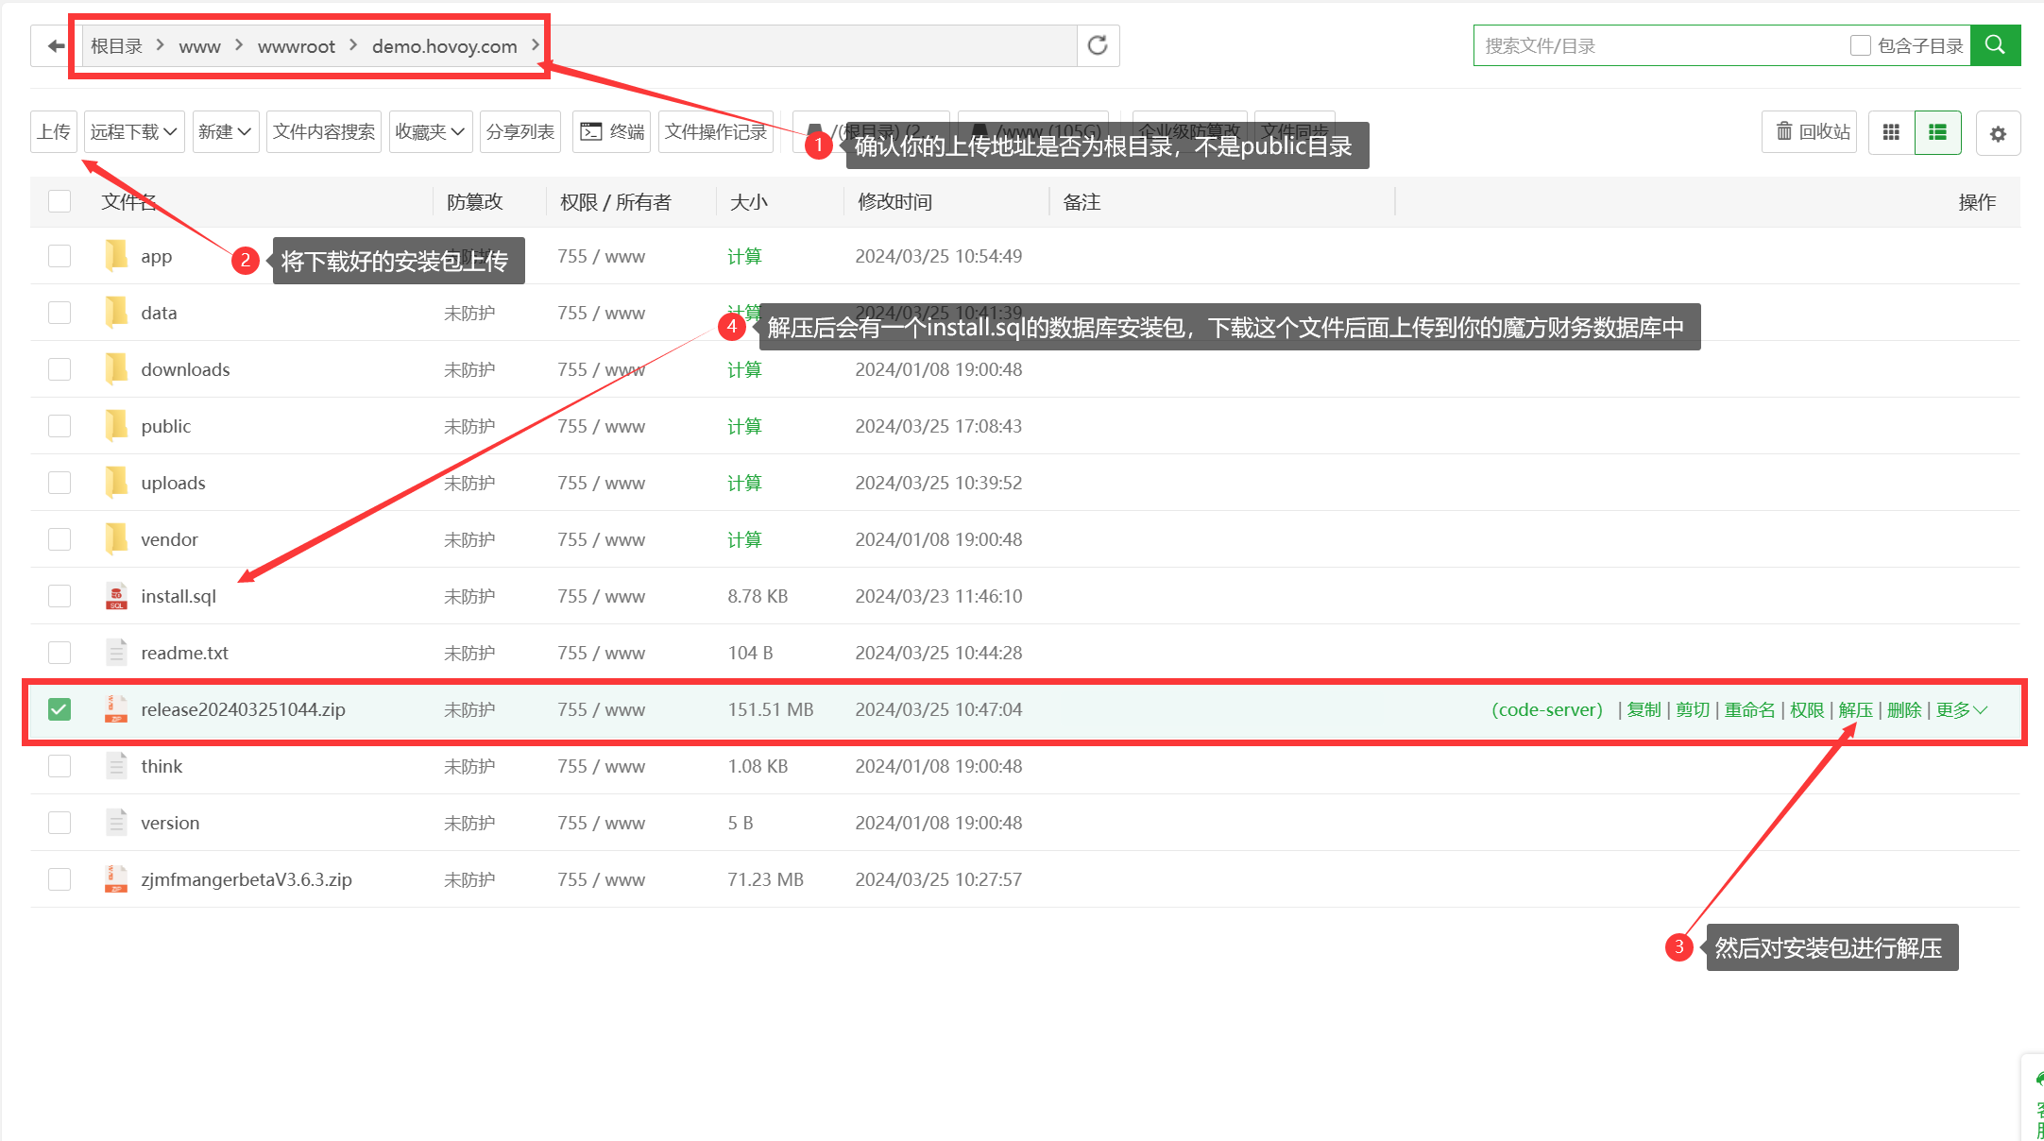Screen dimensions: 2044x1141
Task: Switch to grid icon view
Action: pyautogui.click(x=1891, y=132)
